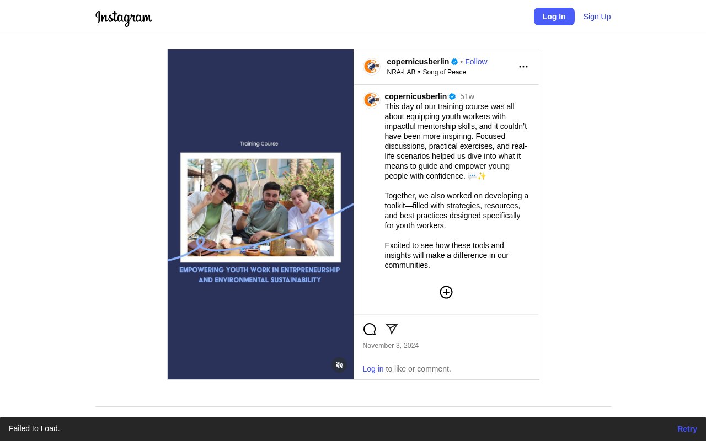Viewport: 706px width, 441px height.
Task: Click the NRA-LAB audio artist link
Action: [x=401, y=72]
